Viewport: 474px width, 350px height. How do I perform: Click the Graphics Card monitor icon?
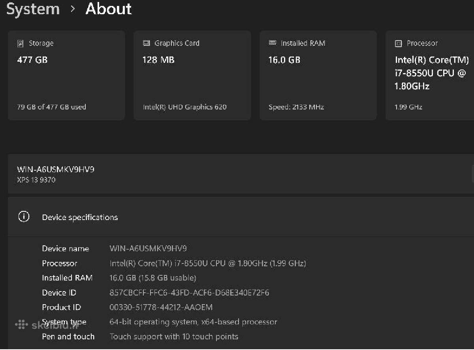146,43
